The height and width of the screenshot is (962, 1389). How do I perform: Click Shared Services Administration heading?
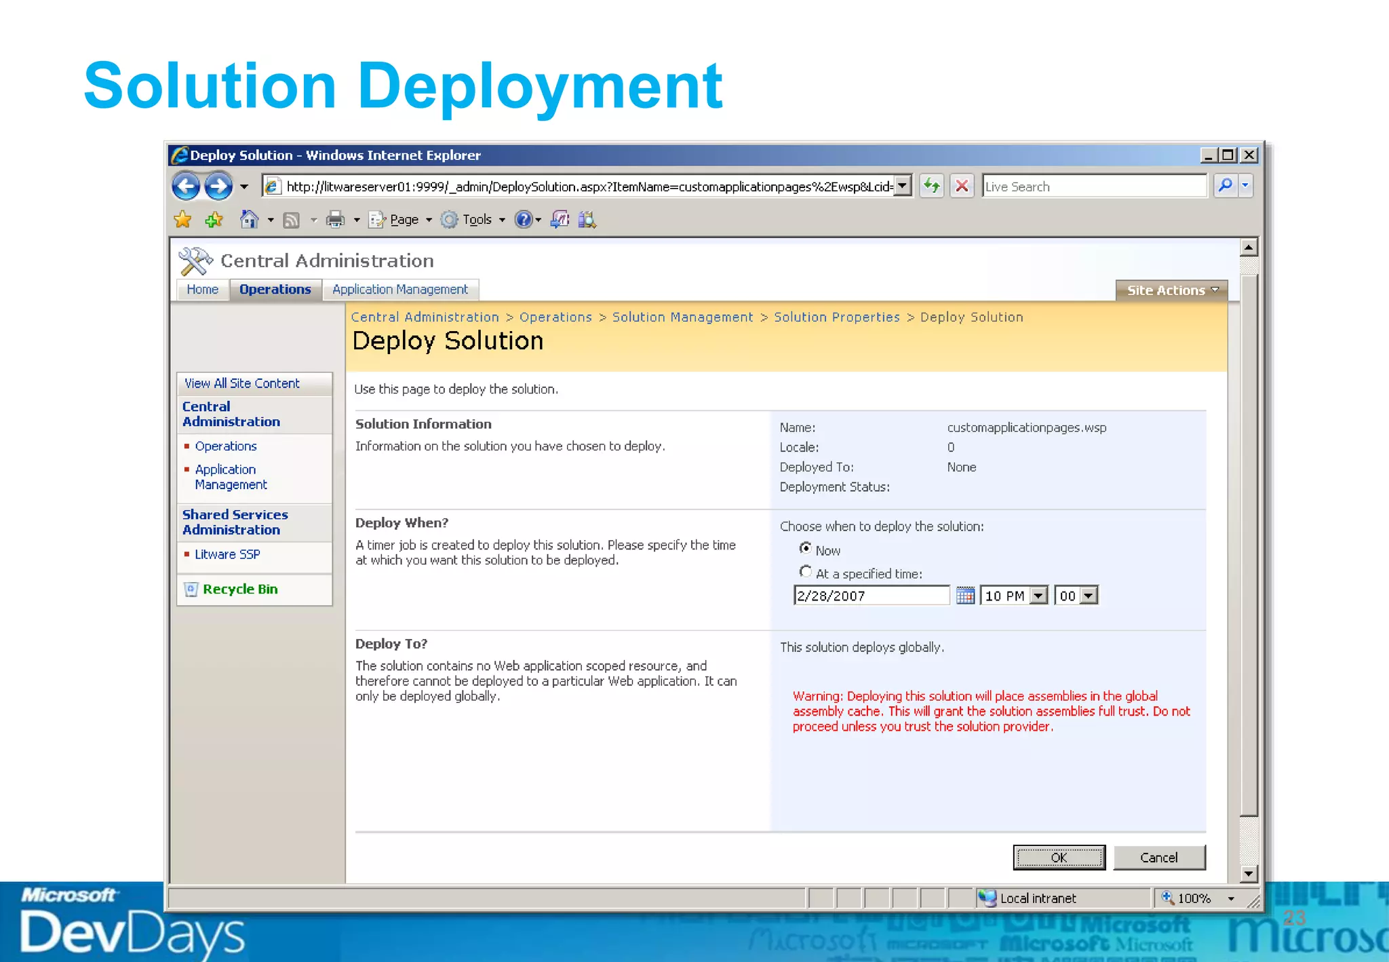[x=235, y=522]
